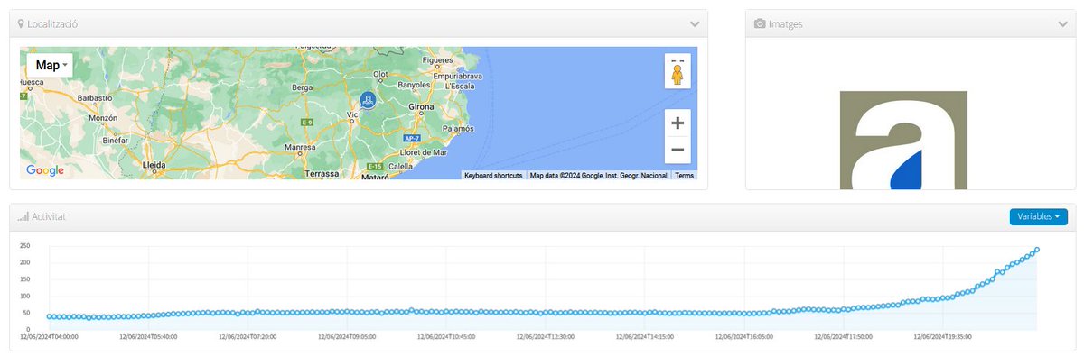Open the station logo image thumbnail
Image resolution: width=1084 pixels, height=356 pixels.
903,140
